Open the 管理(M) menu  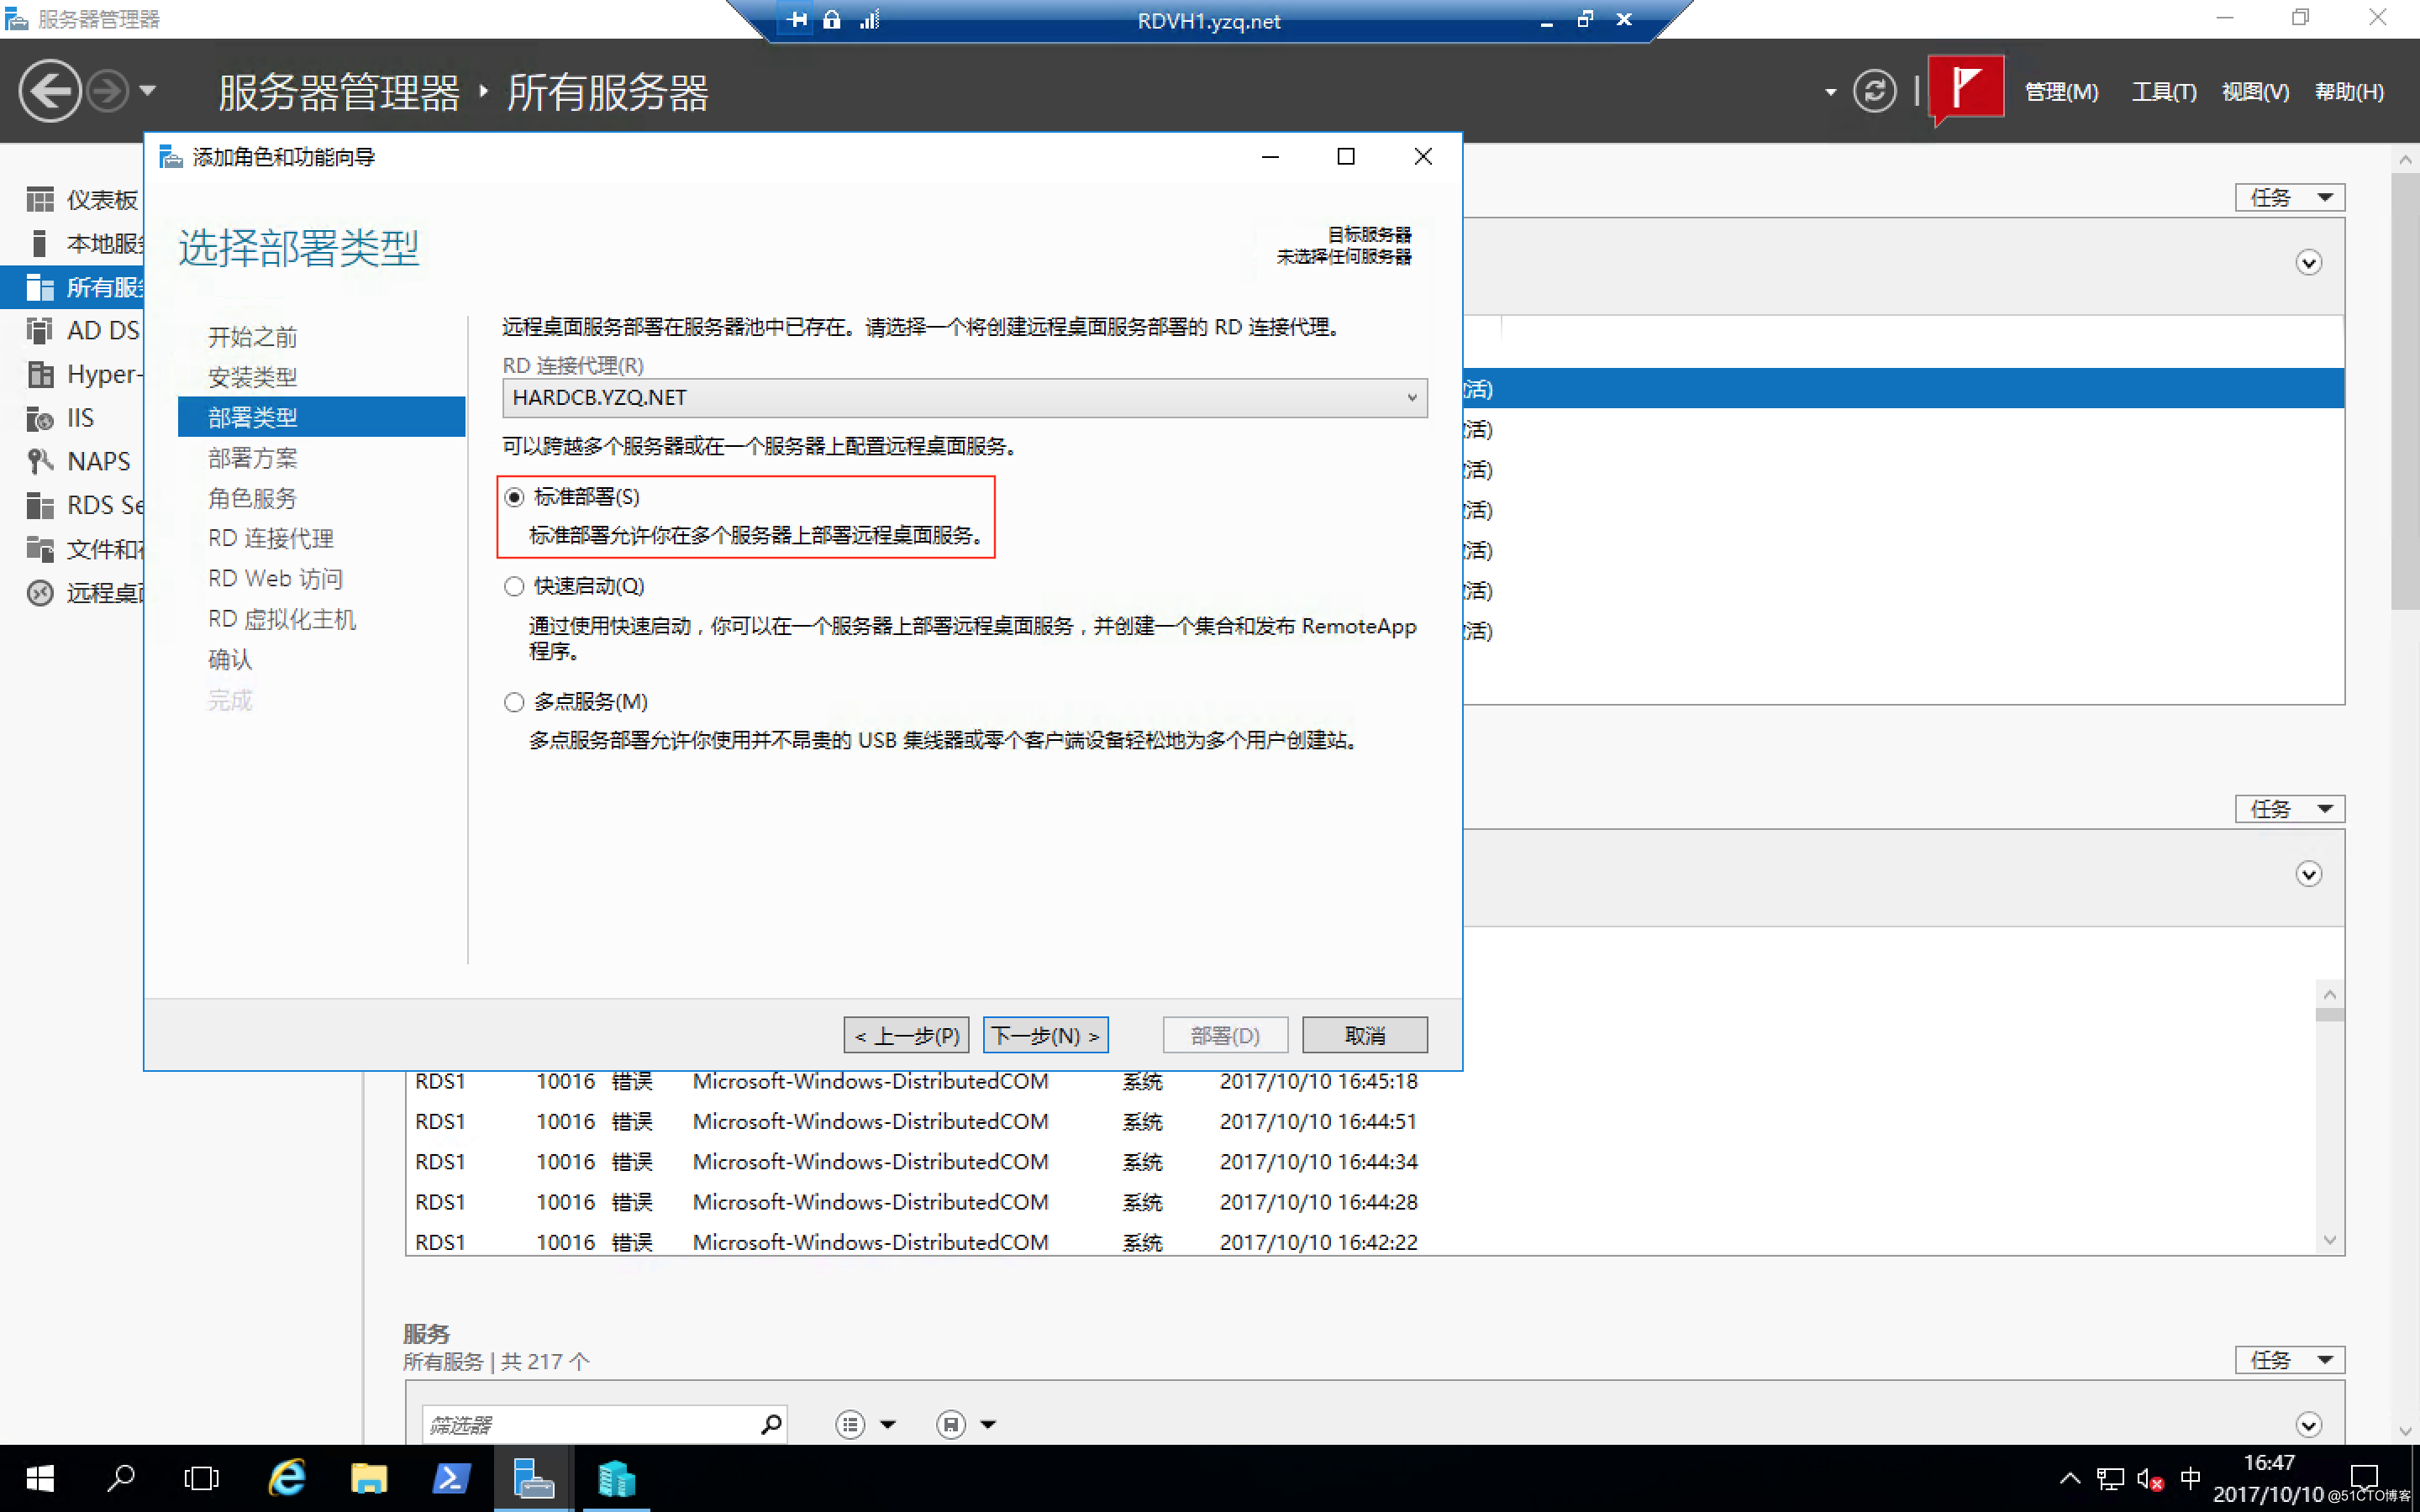point(2061,92)
